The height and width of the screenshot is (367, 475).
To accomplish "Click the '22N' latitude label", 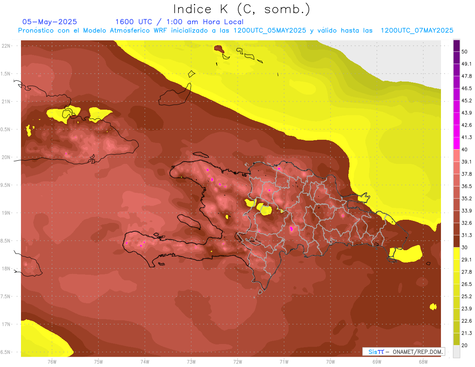I will click(7, 46).
